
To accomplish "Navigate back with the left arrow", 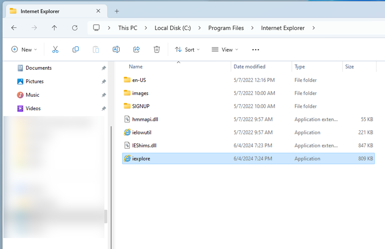I will pyautogui.click(x=14, y=28).
